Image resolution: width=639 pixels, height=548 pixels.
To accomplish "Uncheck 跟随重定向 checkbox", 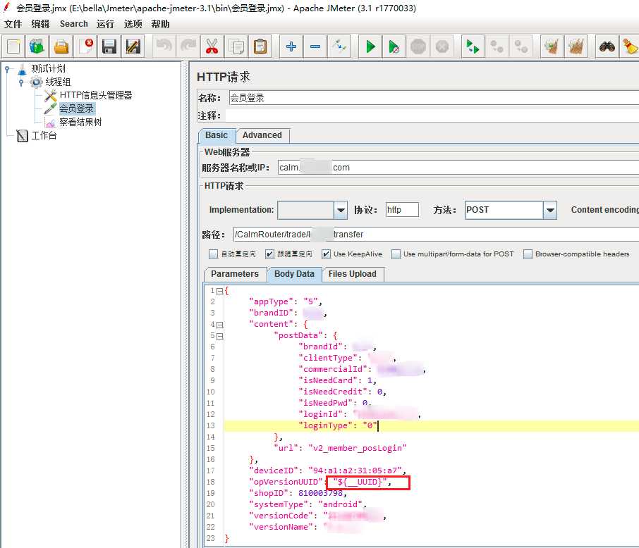I will pyautogui.click(x=269, y=254).
